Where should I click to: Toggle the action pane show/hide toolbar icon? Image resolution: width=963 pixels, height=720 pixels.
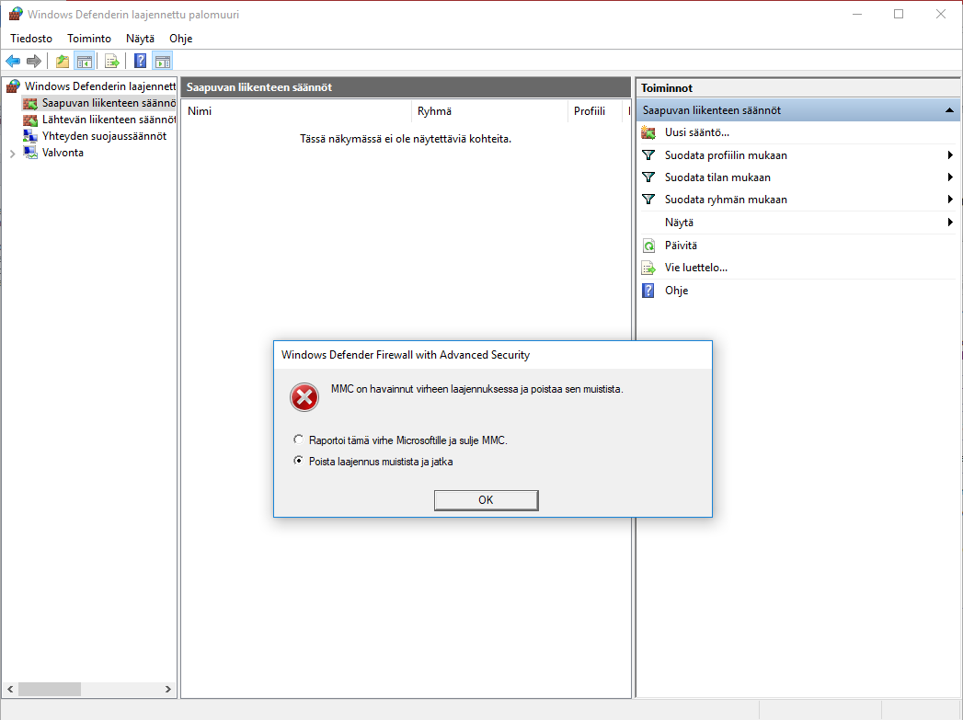click(x=163, y=61)
